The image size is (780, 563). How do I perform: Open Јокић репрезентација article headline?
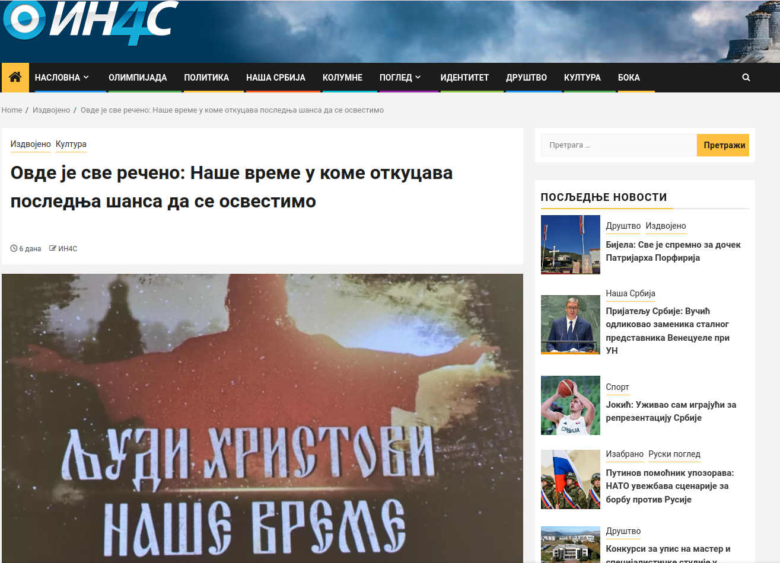[671, 411]
